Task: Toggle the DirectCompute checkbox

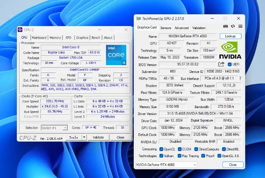Action: (x=196, y=149)
